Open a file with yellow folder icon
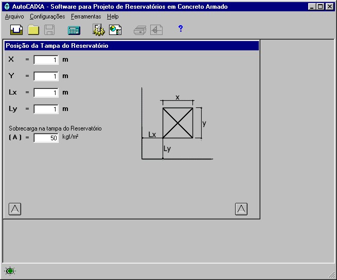337x280 pixels. coord(33,30)
